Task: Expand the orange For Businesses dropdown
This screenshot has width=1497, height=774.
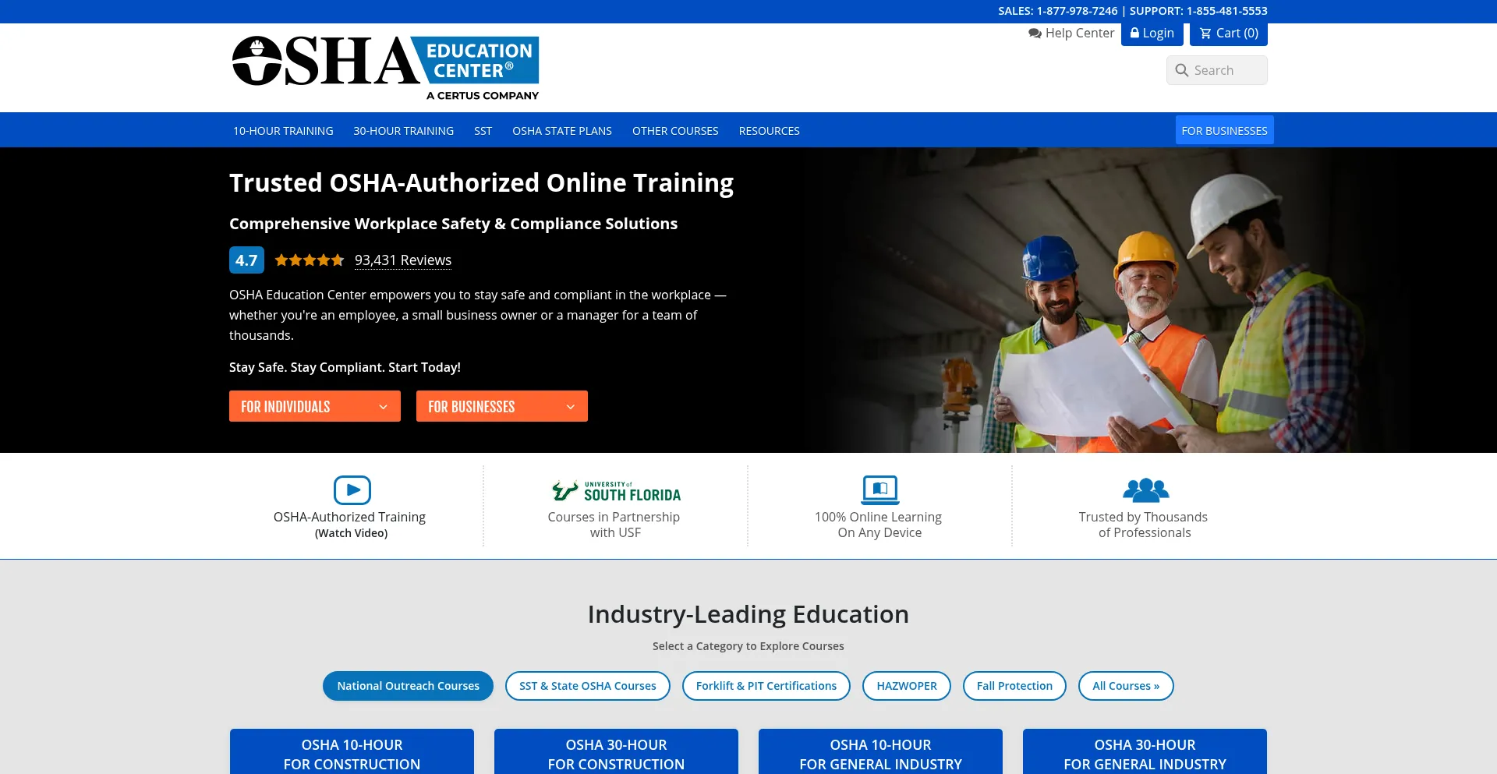Action: pos(502,406)
